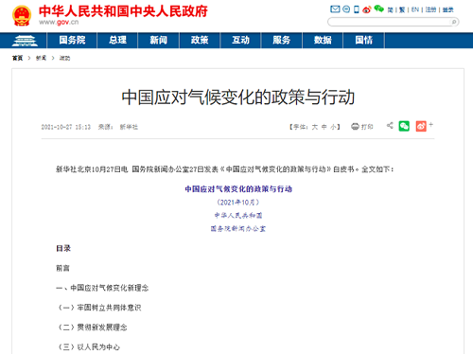
Task: Click 一、中国应对气候变化新理念 entry
Action: 102,288
